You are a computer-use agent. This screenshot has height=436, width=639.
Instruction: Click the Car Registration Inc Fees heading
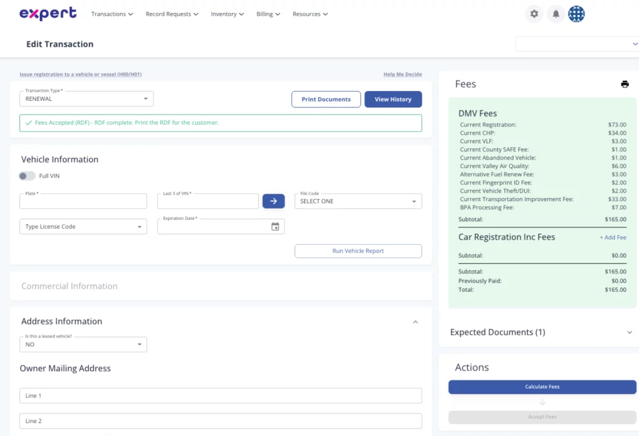coord(507,237)
